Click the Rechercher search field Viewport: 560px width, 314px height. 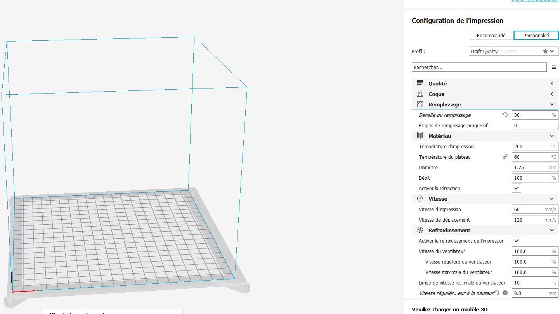[x=479, y=67]
